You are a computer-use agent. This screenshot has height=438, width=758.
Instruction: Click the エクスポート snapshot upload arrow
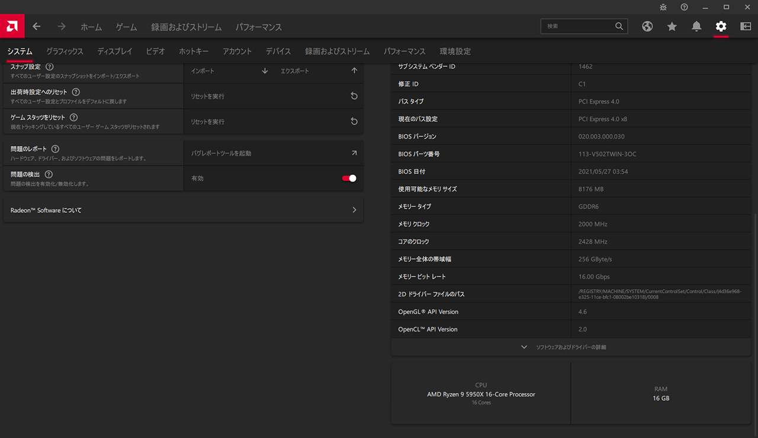click(x=354, y=70)
